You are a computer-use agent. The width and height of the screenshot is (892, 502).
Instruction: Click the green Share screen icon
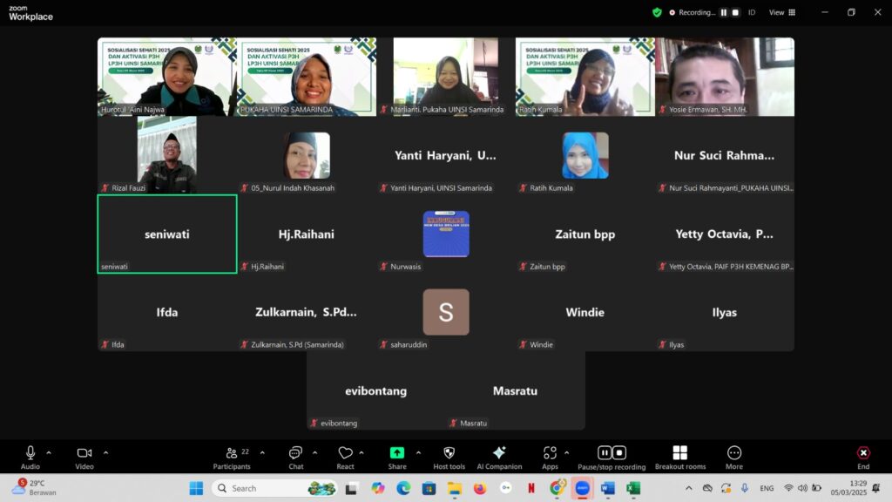[x=397, y=453]
